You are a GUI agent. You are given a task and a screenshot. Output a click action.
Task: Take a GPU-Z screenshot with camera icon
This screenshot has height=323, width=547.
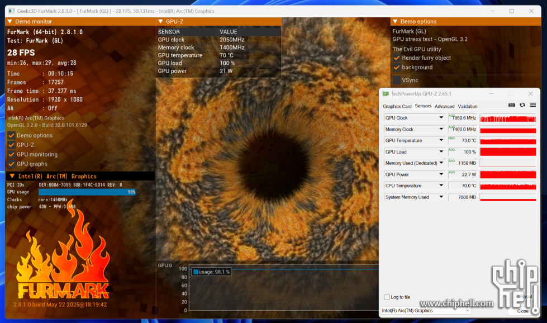[x=512, y=105]
